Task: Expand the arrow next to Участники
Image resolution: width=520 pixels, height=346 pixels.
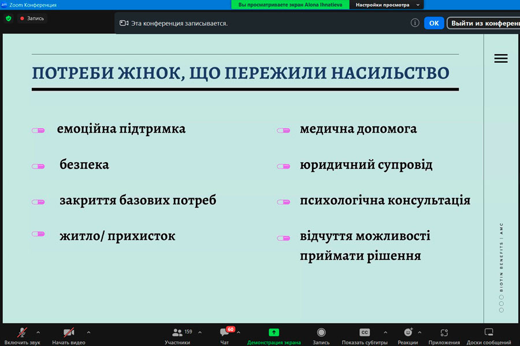Action: (200, 332)
